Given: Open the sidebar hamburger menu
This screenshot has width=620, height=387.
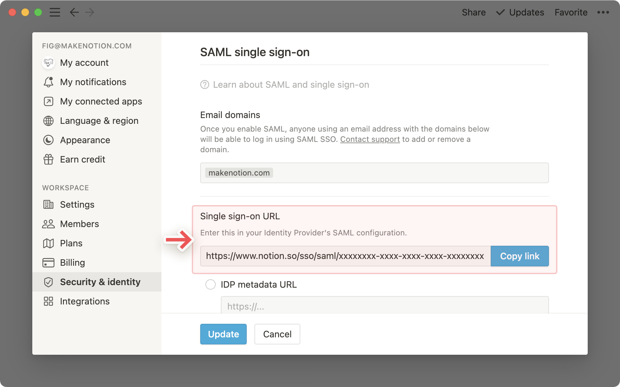Looking at the screenshot, I should coord(55,12).
